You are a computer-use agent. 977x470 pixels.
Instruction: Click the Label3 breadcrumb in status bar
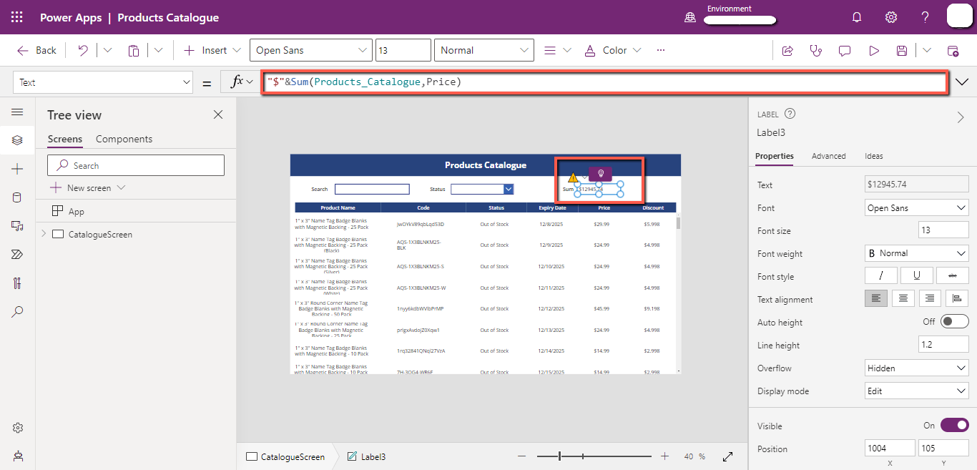click(x=366, y=456)
